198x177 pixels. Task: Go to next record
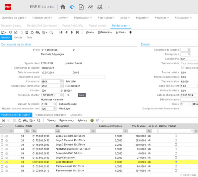(x=72, y=32)
